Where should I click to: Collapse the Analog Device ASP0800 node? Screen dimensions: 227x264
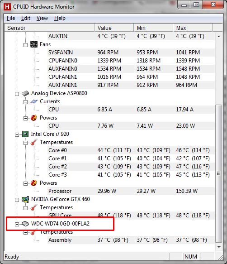pos(17,94)
